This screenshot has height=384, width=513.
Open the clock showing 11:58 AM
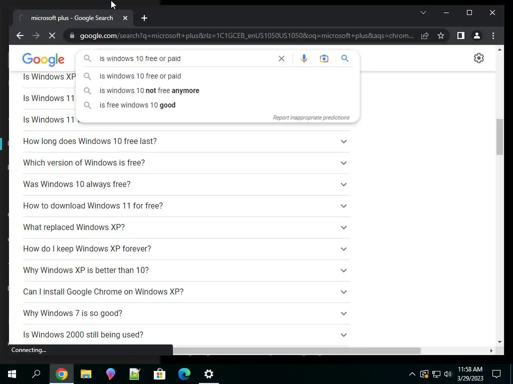(x=470, y=374)
